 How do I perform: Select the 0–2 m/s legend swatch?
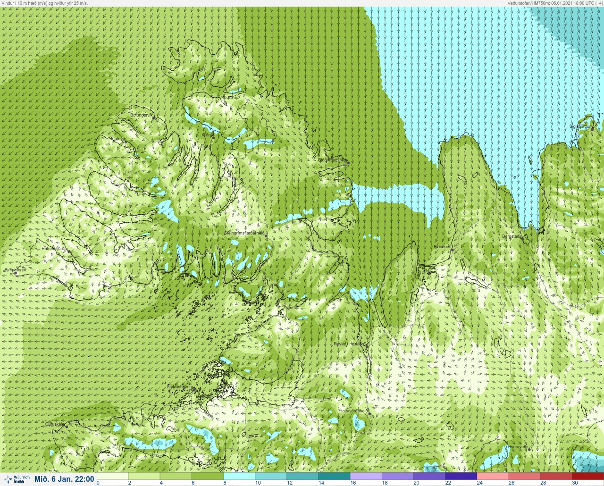click(112, 476)
